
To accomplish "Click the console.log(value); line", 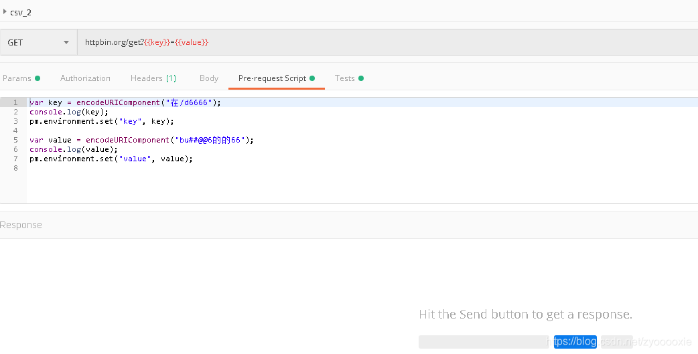I will (x=74, y=149).
